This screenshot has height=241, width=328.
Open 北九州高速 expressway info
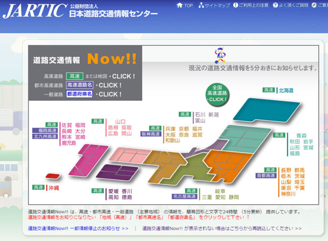tap(45, 136)
